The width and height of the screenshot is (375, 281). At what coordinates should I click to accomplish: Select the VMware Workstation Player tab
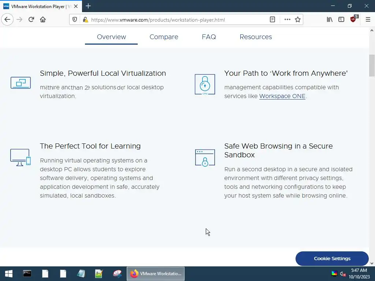(x=41, y=6)
